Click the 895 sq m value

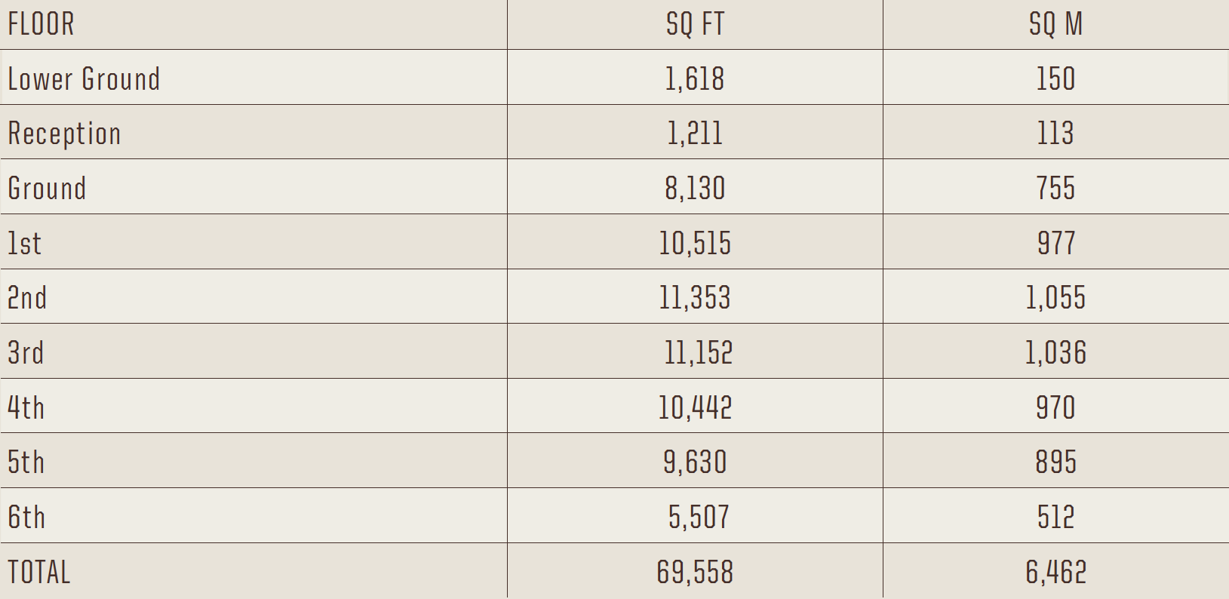[1055, 462]
